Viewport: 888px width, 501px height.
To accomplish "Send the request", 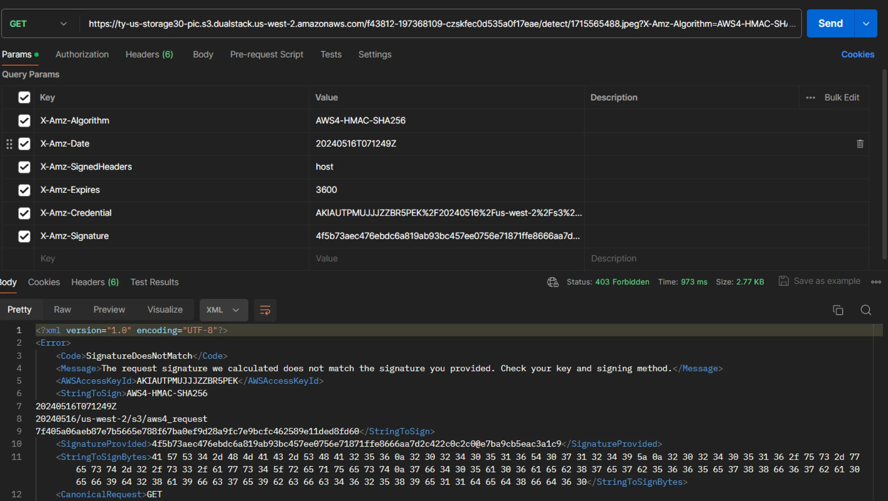I will pos(830,24).
